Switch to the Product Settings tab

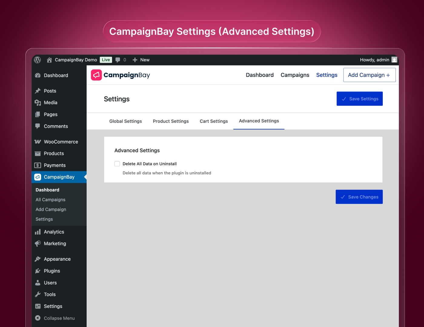171,121
